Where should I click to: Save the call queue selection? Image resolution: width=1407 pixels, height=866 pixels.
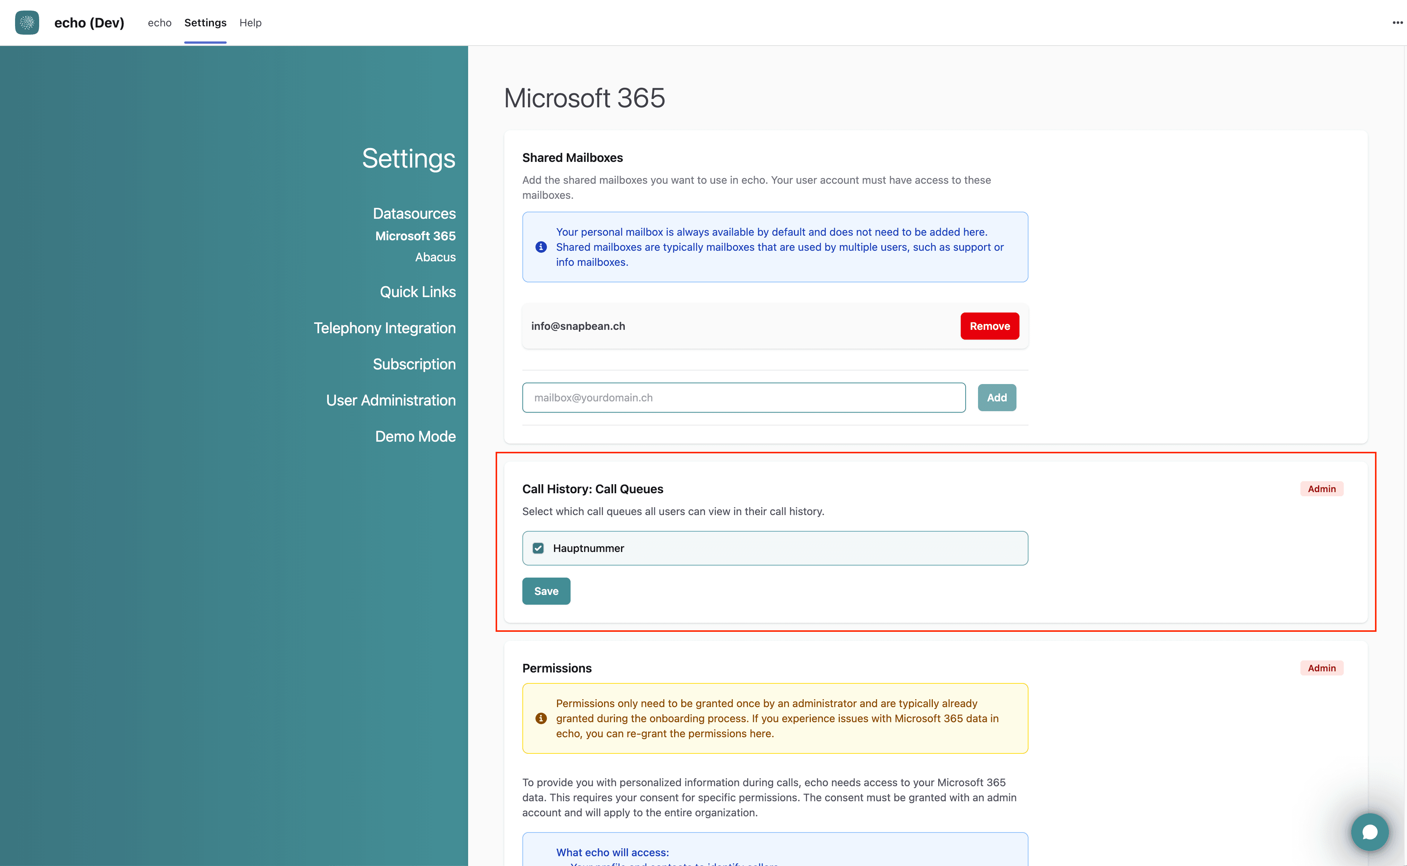click(x=546, y=591)
